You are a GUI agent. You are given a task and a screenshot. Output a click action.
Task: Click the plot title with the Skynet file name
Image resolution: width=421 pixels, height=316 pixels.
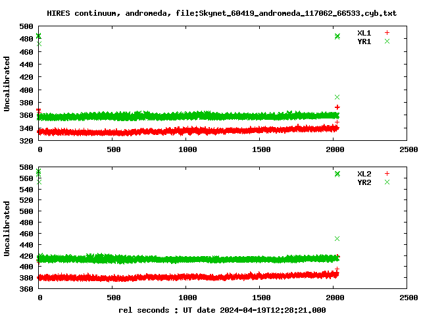pyautogui.click(x=222, y=13)
